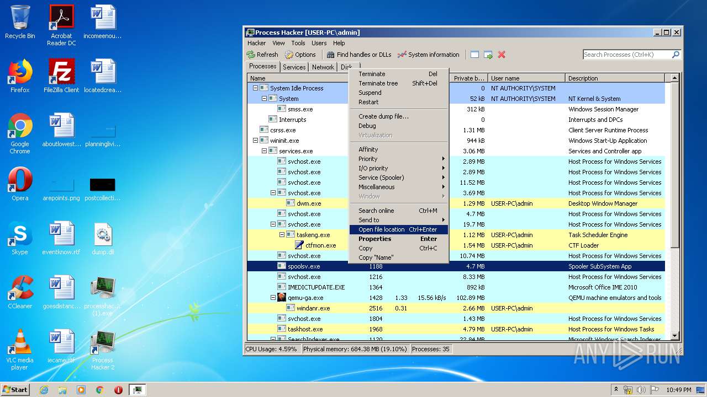Expand the Priority submenu

coord(398,159)
